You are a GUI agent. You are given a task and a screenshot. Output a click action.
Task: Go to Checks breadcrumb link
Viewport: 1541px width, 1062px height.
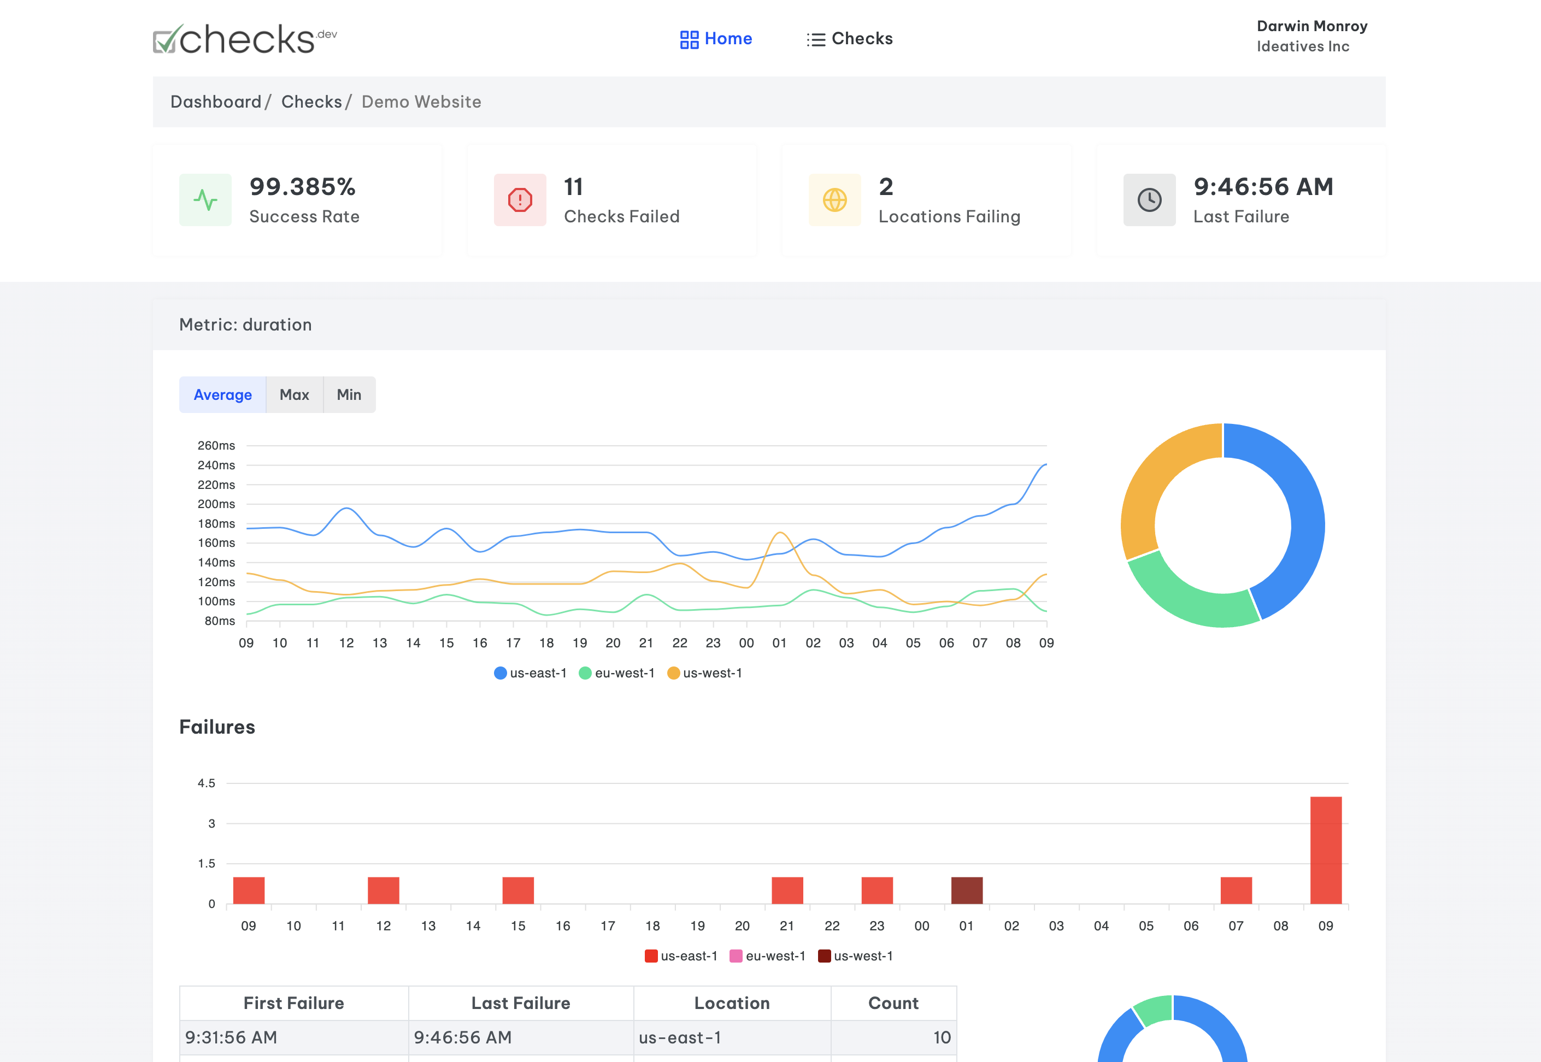[x=311, y=102]
